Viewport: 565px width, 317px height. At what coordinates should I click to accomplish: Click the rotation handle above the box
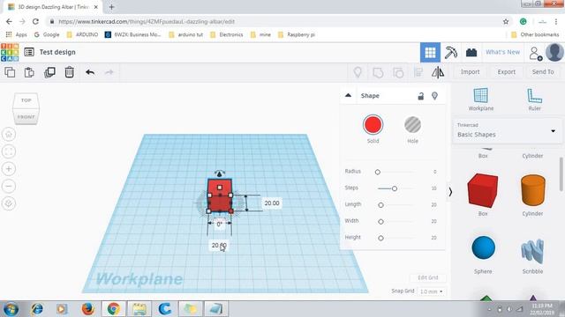tap(220, 173)
